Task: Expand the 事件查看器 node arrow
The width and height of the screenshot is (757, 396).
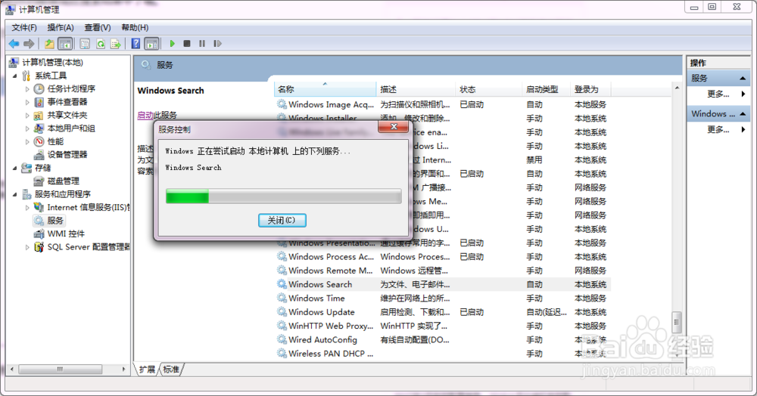Action: (27, 102)
